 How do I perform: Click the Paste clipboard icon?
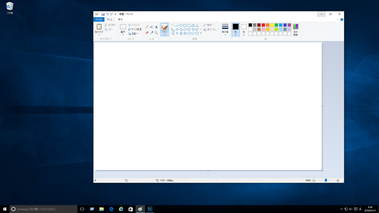pos(99,26)
